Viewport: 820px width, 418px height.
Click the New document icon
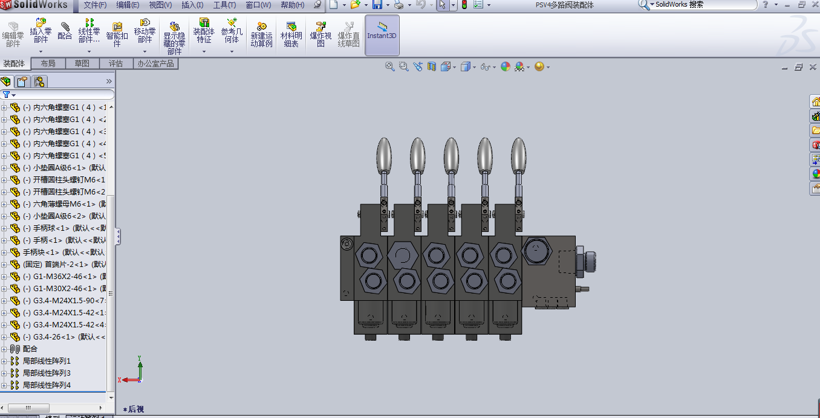pyautogui.click(x=334, y=5)
